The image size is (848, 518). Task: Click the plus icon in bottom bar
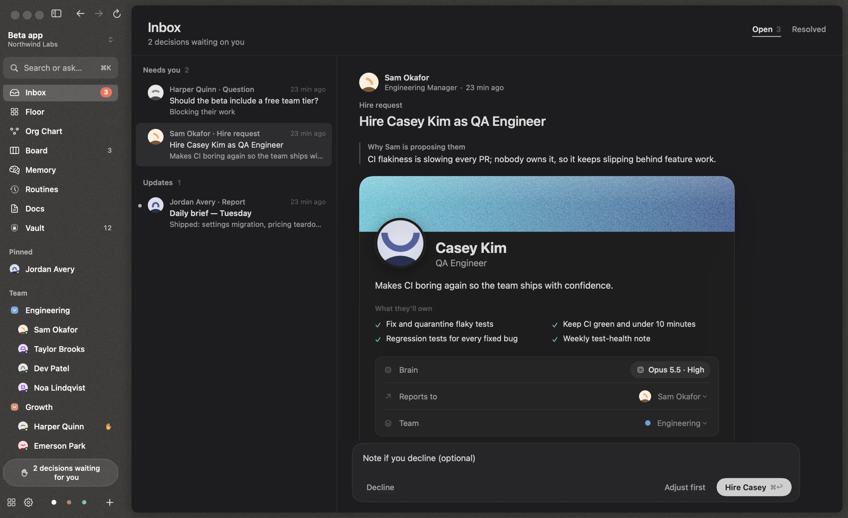tap(109, 502)
